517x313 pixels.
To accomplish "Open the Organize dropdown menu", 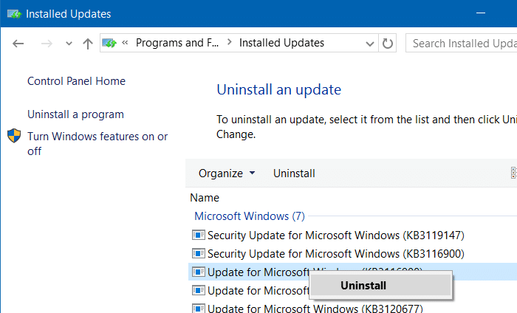I will click(227, 173).
